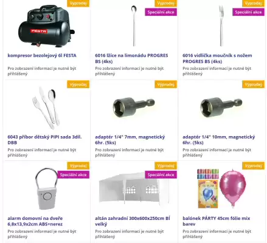Open the FESTA compressor product image
Viewport: 267px width, 243px height.
(47, 26)
